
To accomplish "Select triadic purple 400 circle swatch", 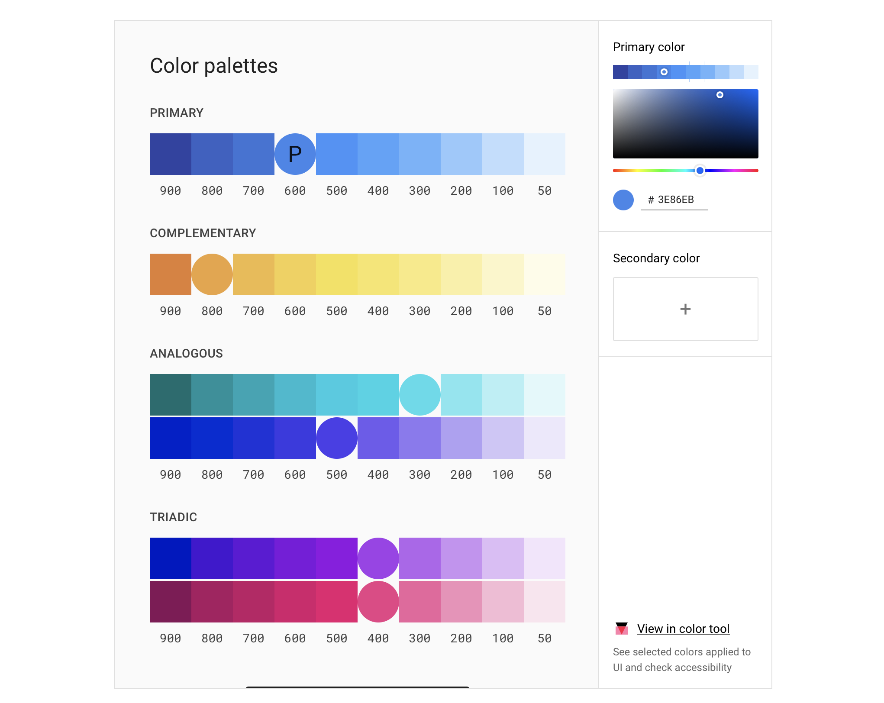I will pyautogui.click(x=378, y=558).
